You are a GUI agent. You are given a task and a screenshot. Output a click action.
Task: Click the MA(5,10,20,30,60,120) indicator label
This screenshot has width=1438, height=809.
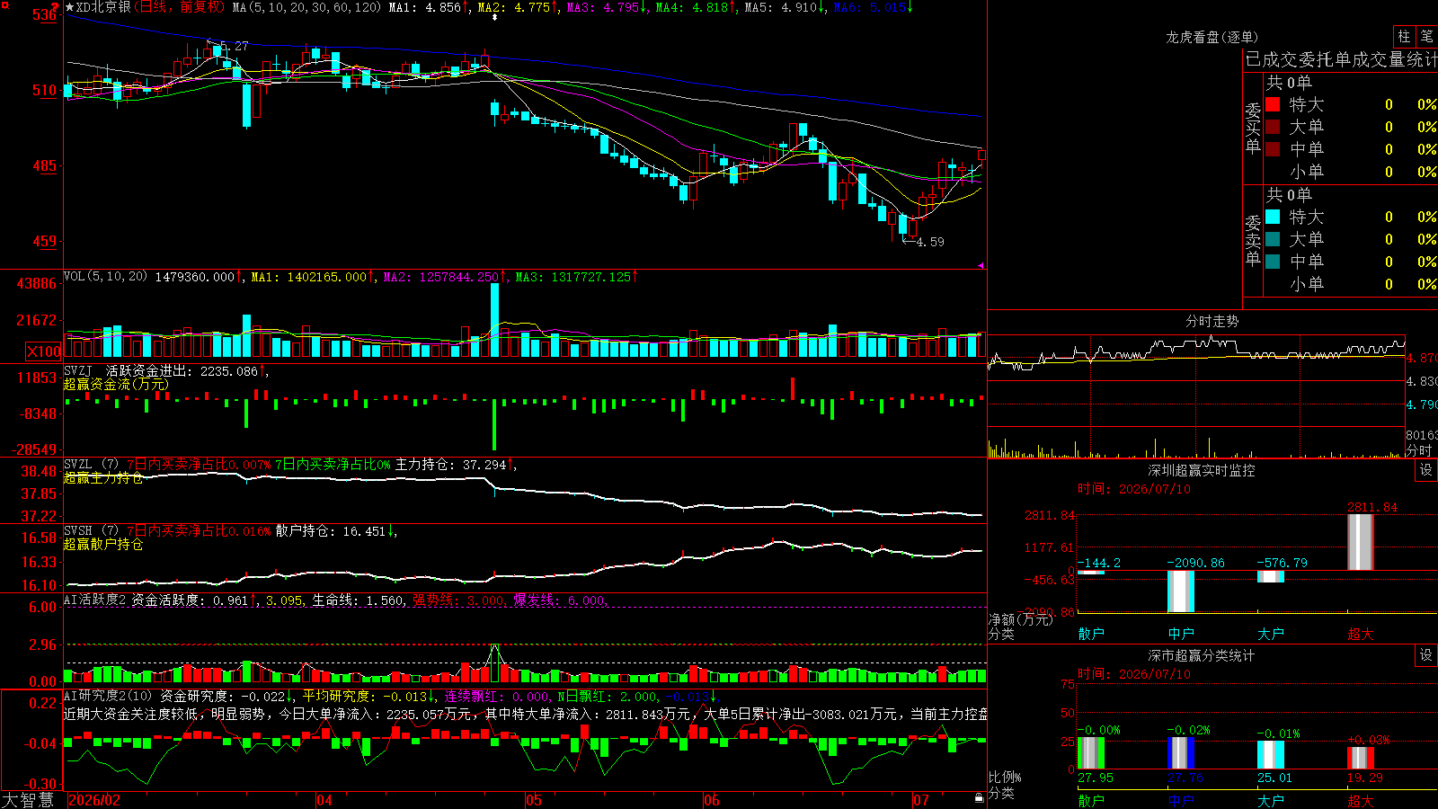coord(306,7)
